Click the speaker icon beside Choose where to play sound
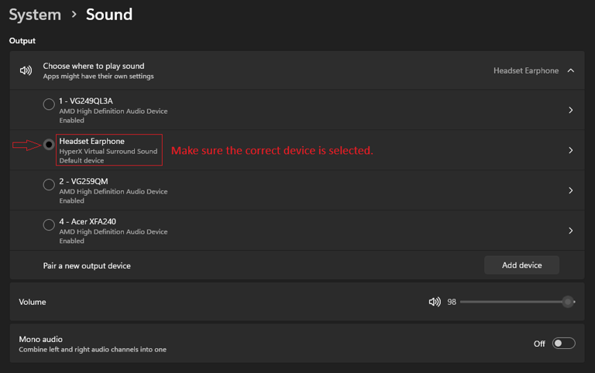 (x=26, y=70)
